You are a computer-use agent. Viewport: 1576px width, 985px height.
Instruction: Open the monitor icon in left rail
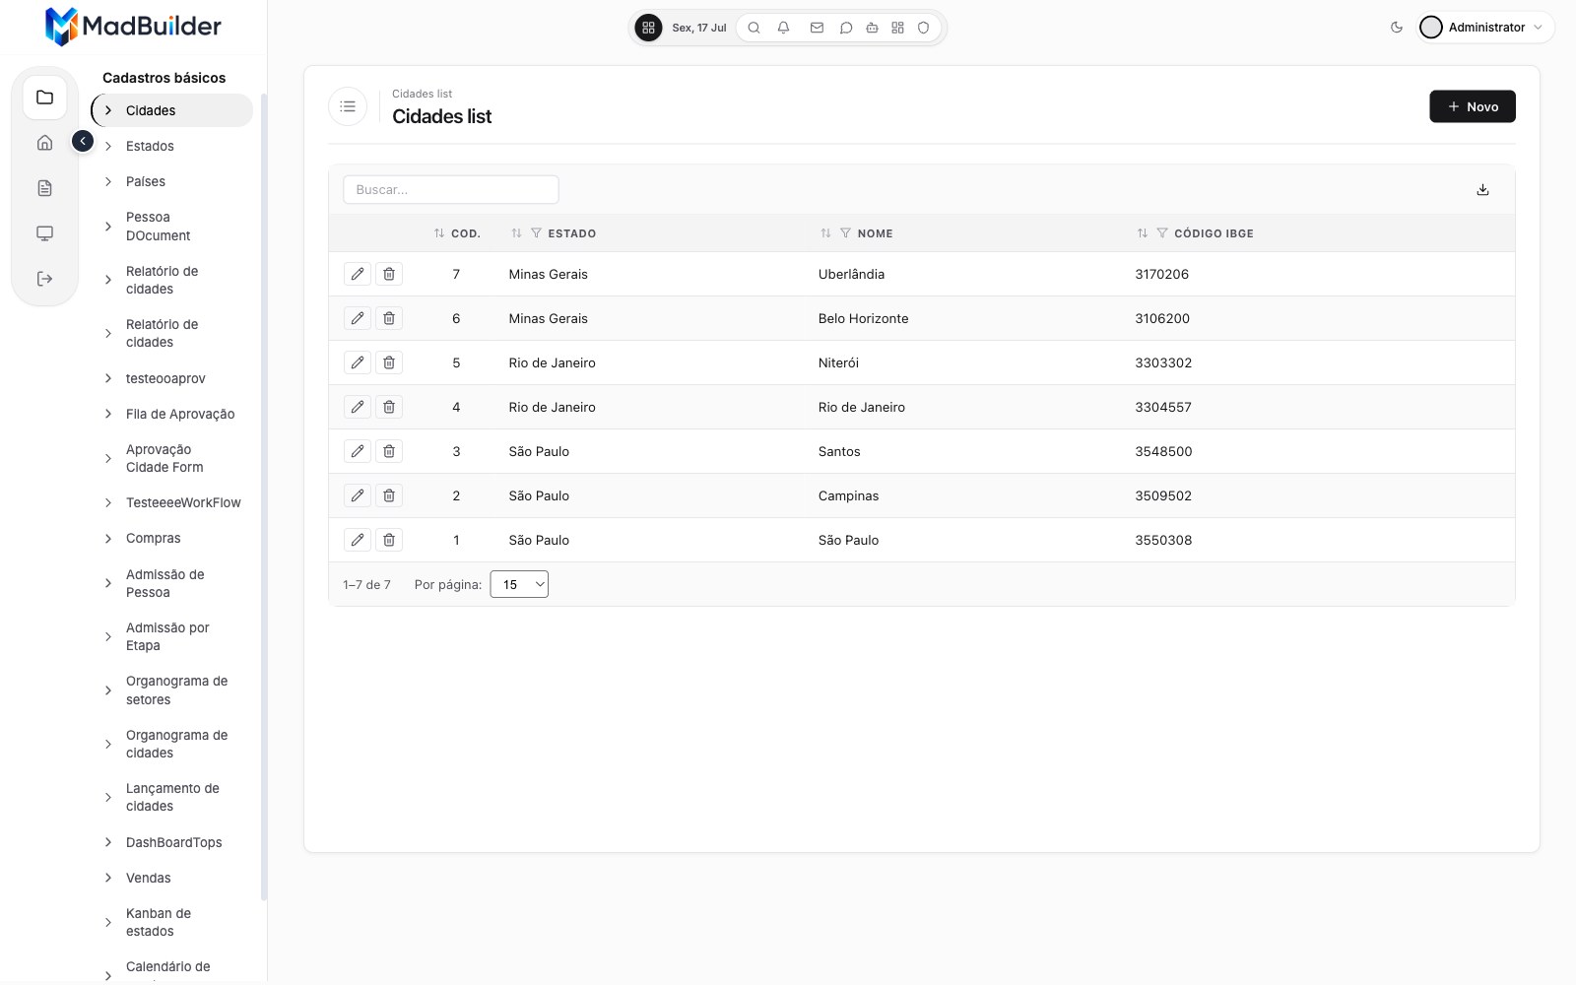pyautogui.click(x=44, y=233)
